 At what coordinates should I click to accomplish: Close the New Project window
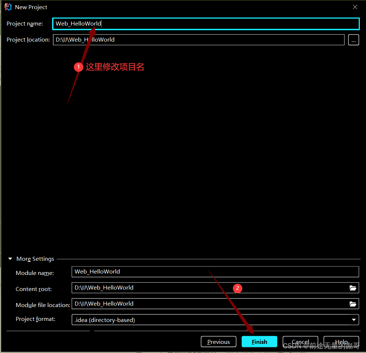click(x=355, y=7)
